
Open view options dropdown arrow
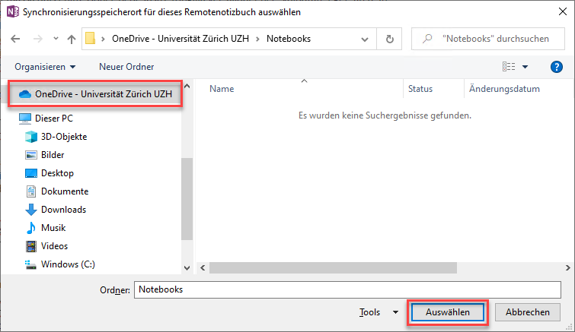[x=525, y=67]
